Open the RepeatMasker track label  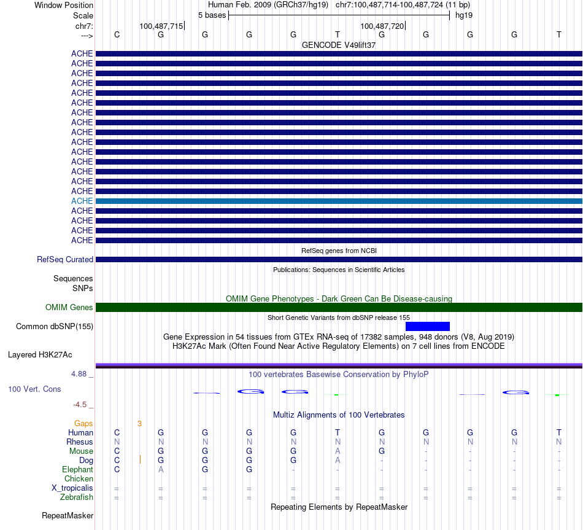point(68,515)
